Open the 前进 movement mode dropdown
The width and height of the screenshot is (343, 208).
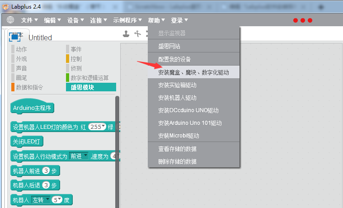(79, 156)
